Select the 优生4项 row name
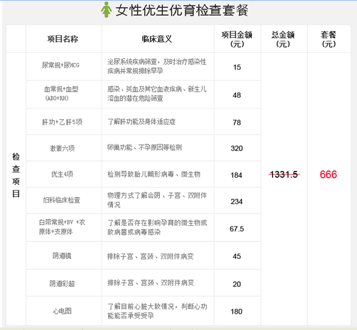Screen dimensions: 357x330 coord(62,174)
